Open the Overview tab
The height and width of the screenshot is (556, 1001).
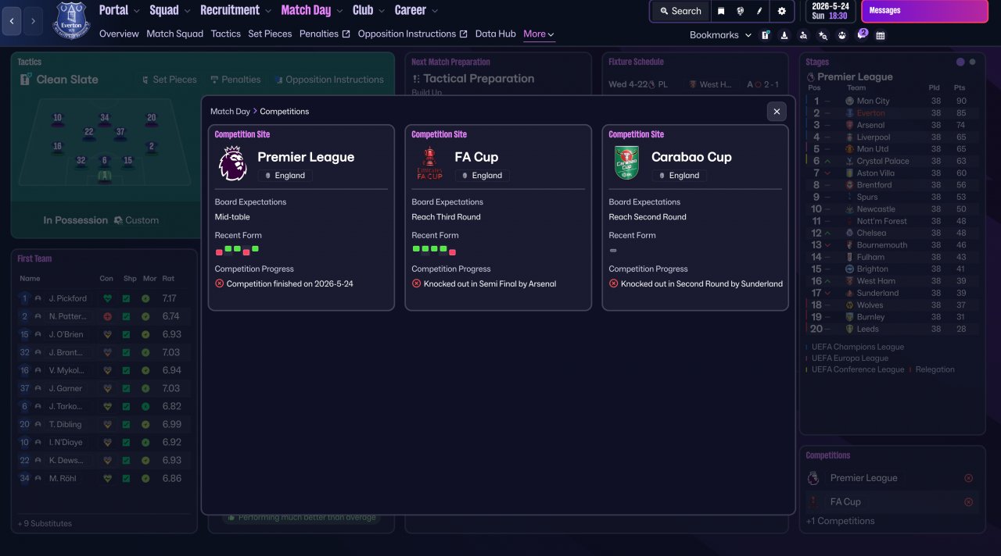pos(119,34)
